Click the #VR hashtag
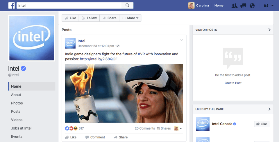 tap(141, 54)
